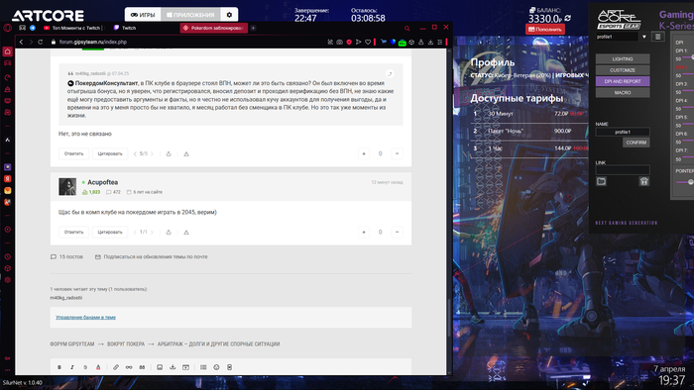Click Ответить under Acupoftea's post
694x390 pixels.
coord(73,232)
